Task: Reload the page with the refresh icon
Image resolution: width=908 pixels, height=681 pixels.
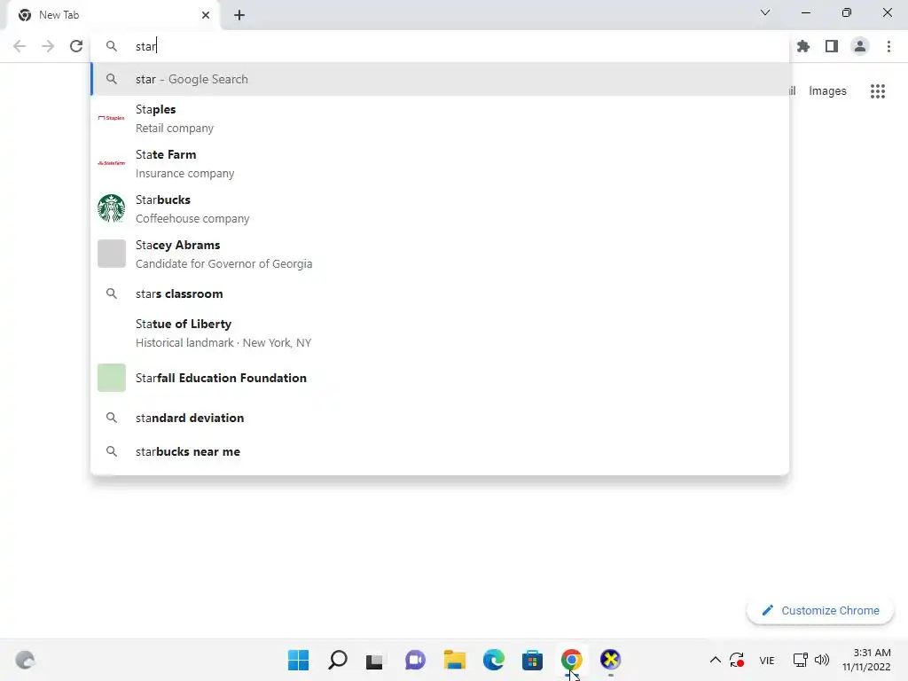Action: (x=76, y=46)
